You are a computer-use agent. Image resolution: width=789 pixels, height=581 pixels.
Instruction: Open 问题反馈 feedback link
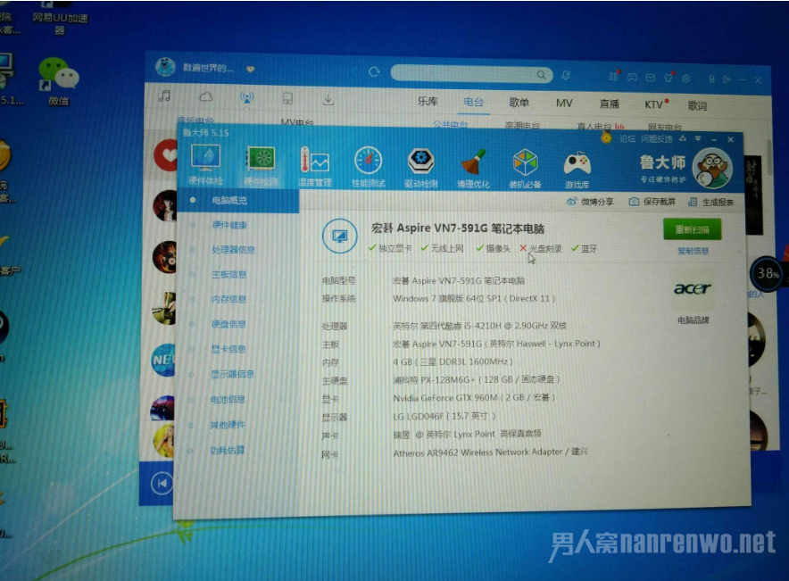coord(656,139)
